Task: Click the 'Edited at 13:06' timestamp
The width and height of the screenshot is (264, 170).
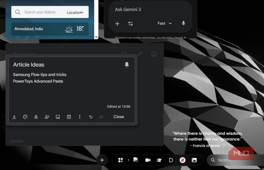Action: coord(119,106)
